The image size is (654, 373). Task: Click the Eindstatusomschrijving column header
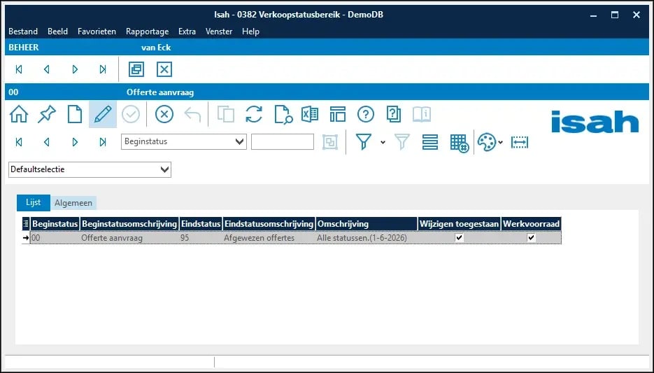(269, 224)
